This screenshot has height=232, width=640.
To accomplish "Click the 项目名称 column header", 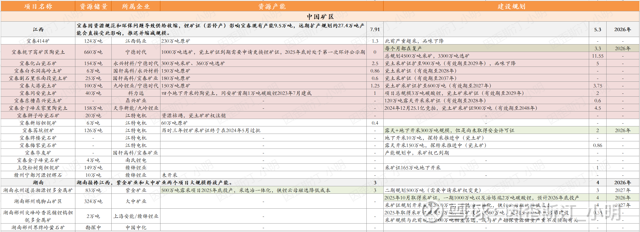I will [x=38, y=6].
